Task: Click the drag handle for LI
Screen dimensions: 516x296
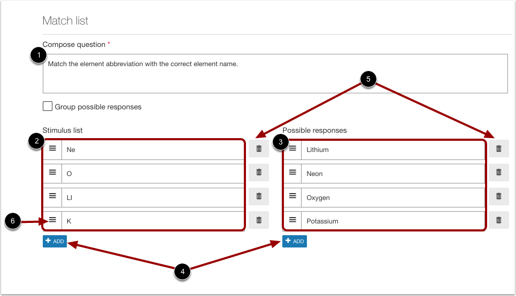Action: 52,196
